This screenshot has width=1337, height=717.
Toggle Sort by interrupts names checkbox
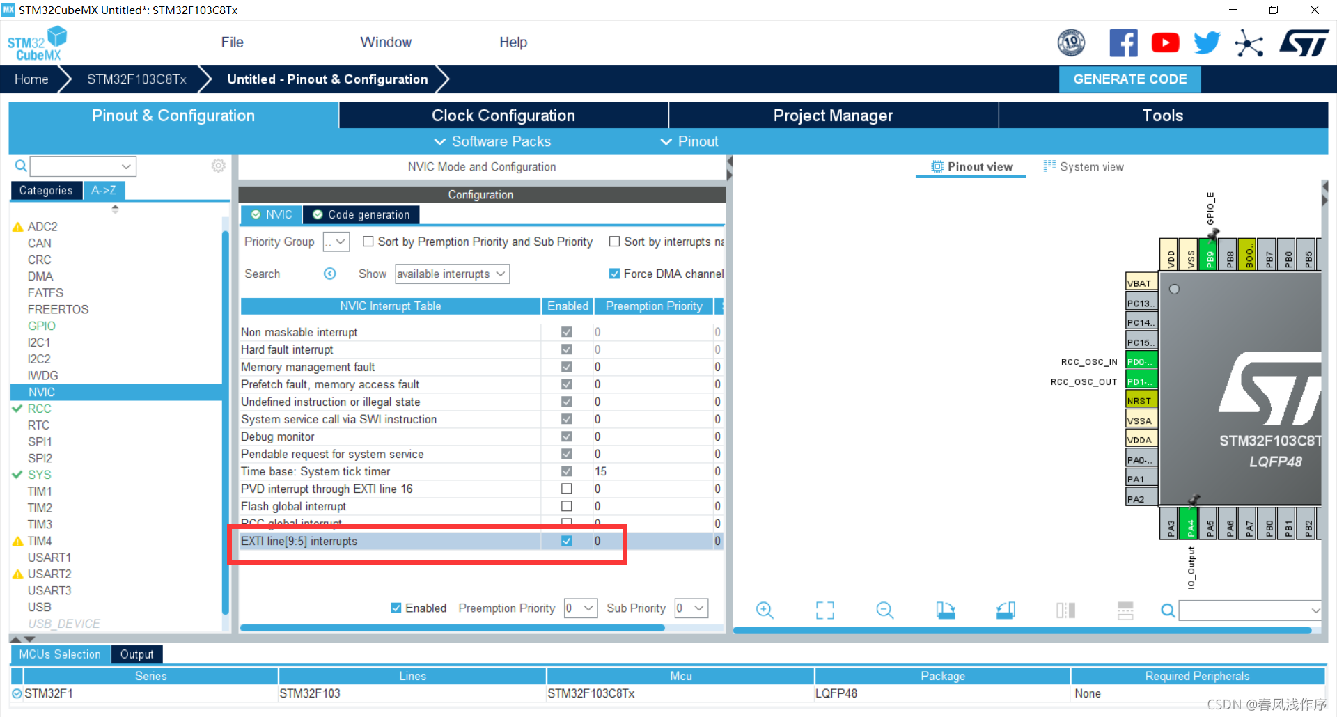click(614, 242)
